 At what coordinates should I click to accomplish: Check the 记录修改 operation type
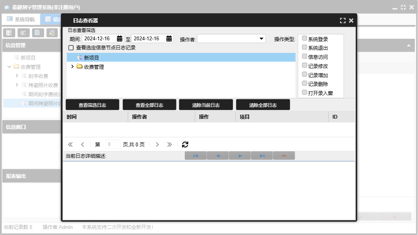coord(304,65)
